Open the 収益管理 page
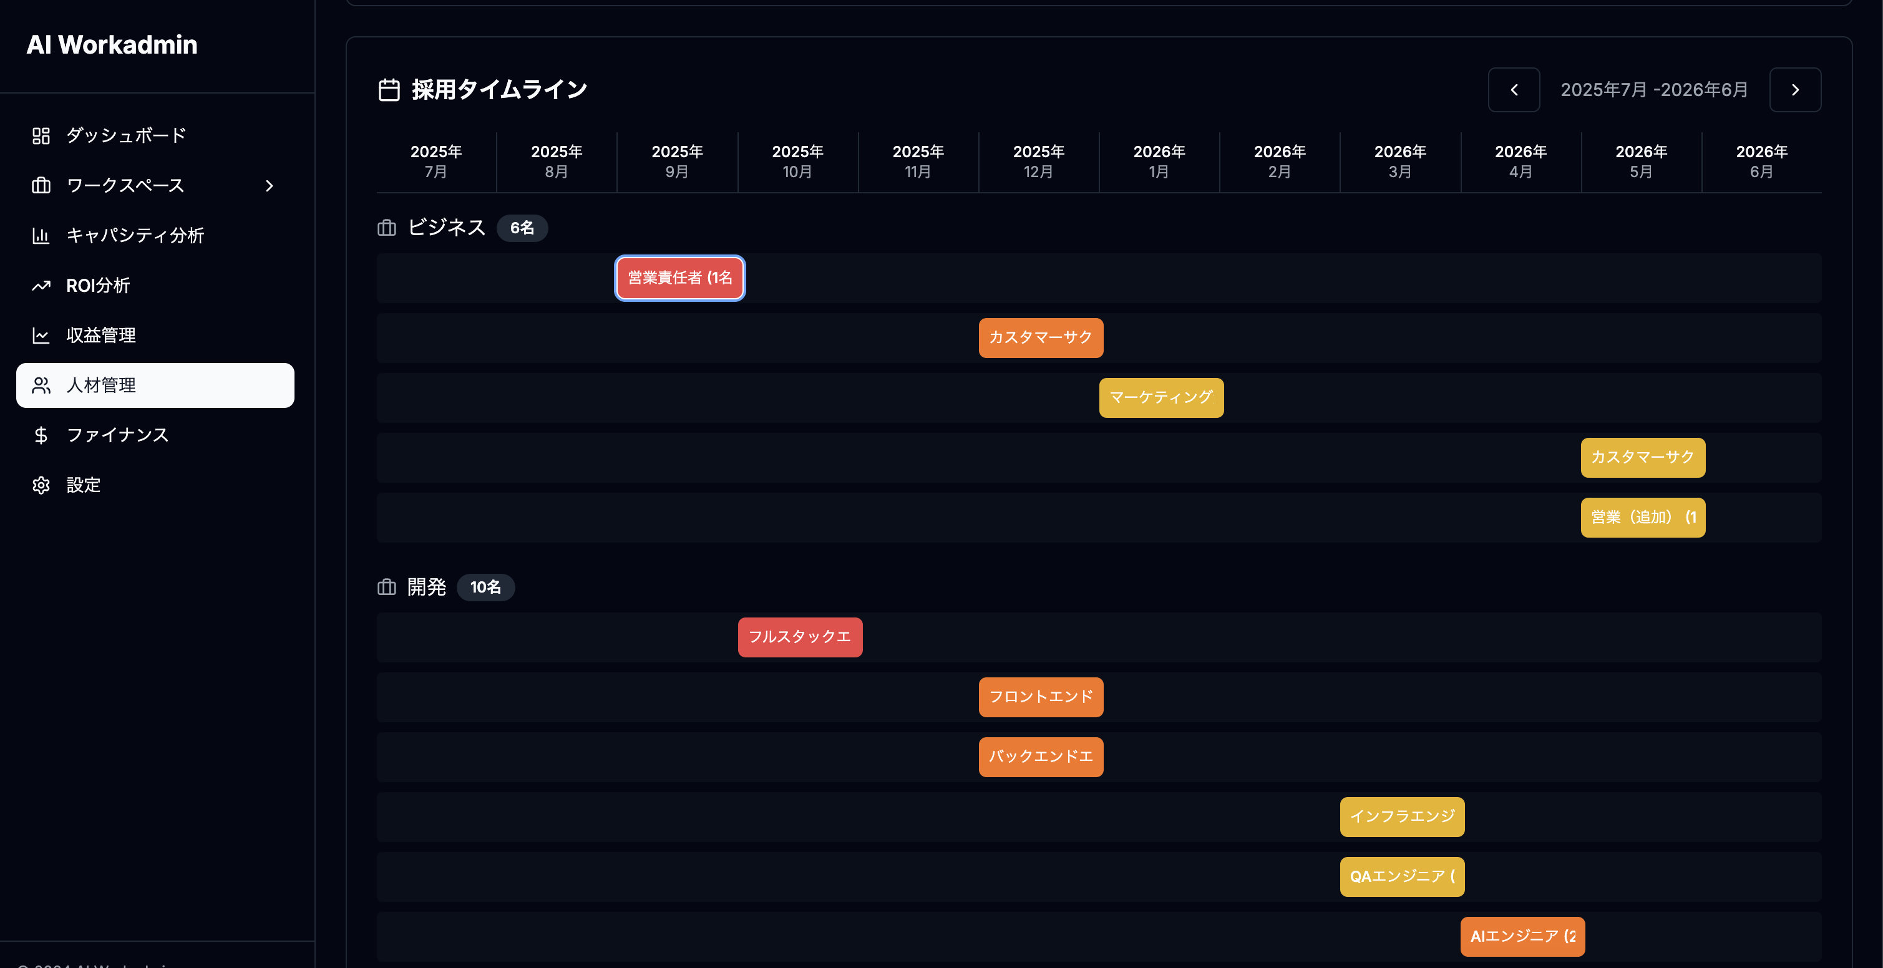 click(155, 336)
